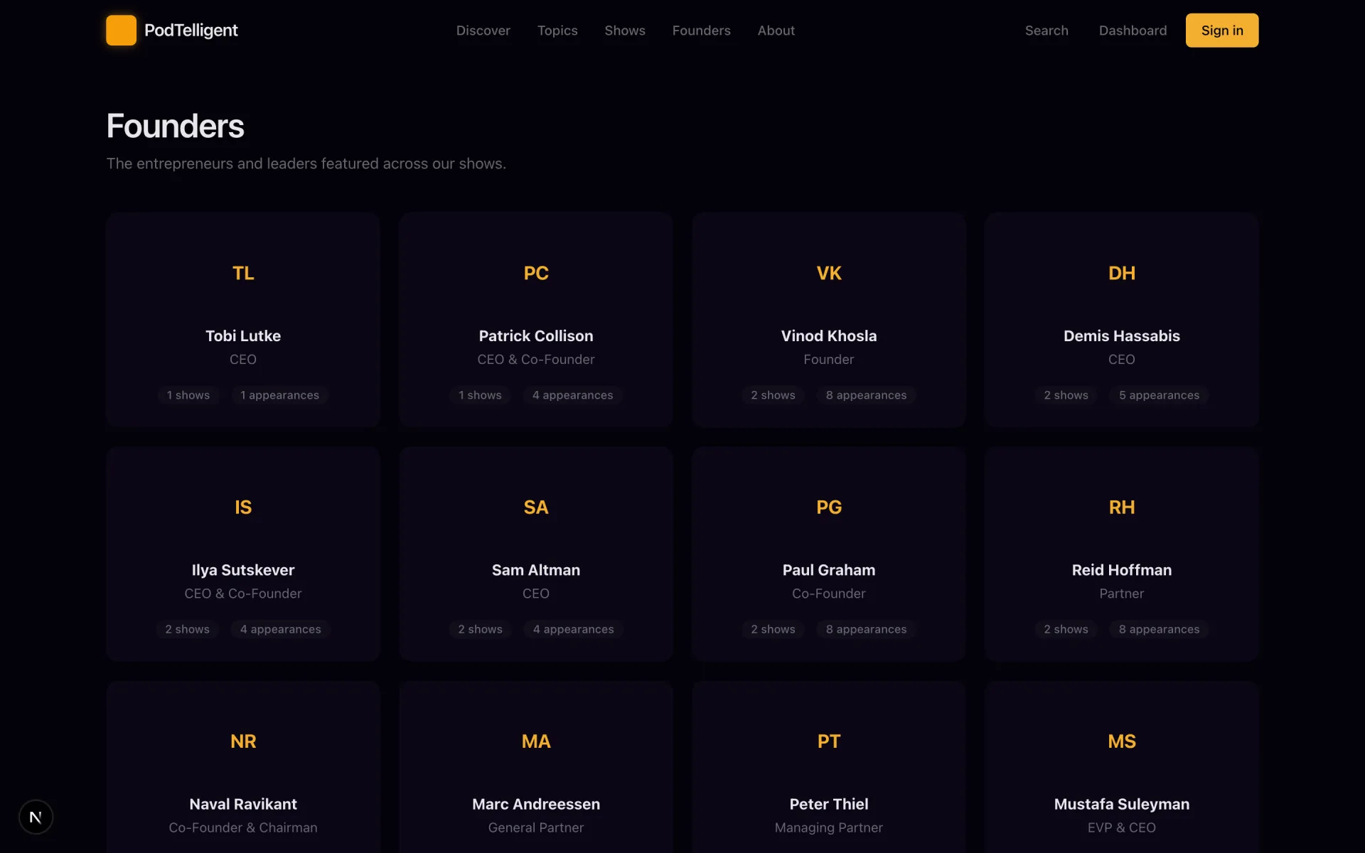
Task: Open the About page
Action: (x=776, y=31)
